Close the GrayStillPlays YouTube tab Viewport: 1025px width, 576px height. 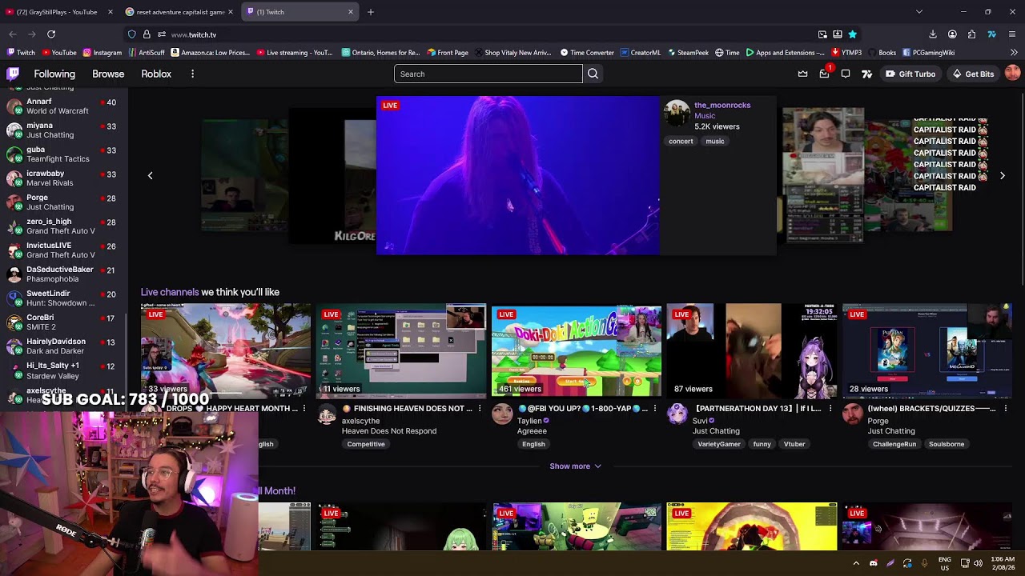click(x=110, y=12)
